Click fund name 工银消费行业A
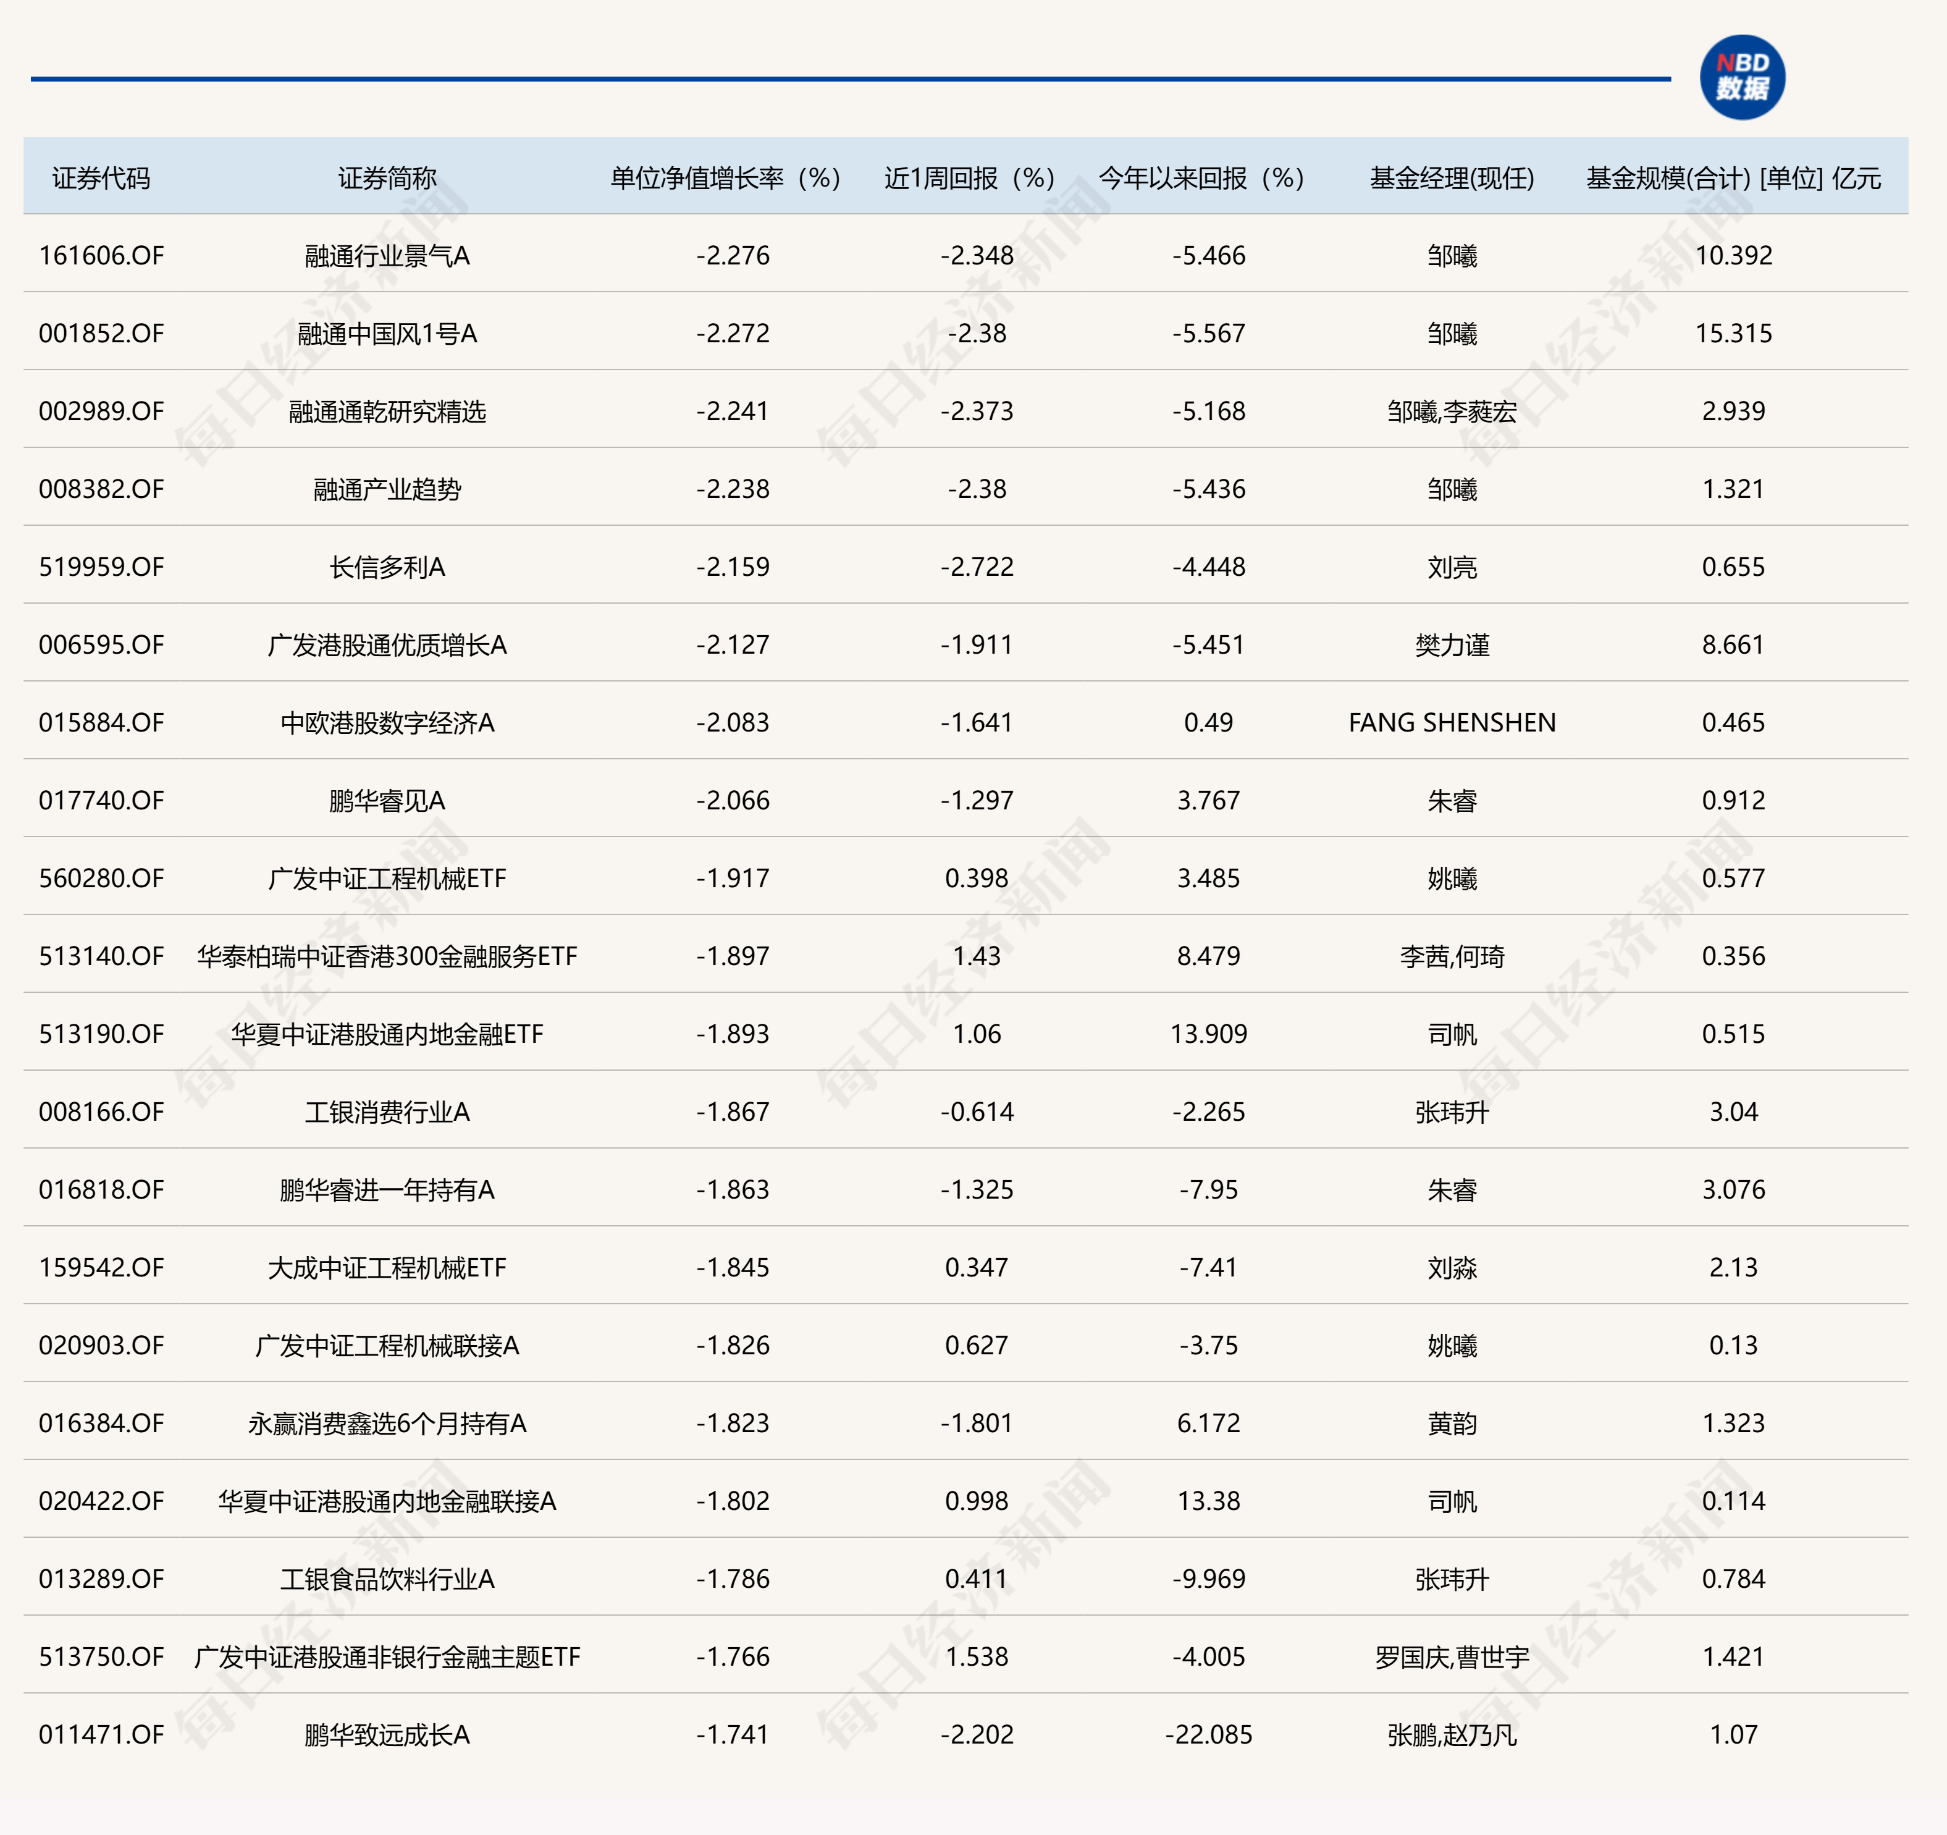 click(387, 1112)
